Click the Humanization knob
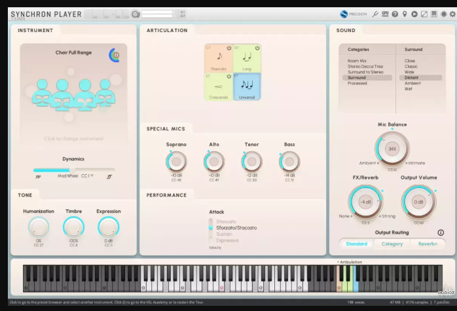 [x=39, y=227]
